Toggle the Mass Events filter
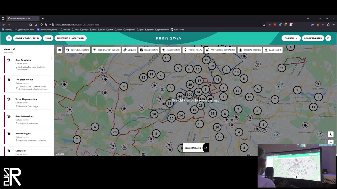Image resolution: width=337 pixels, height=189 pixels. point(171,50)
